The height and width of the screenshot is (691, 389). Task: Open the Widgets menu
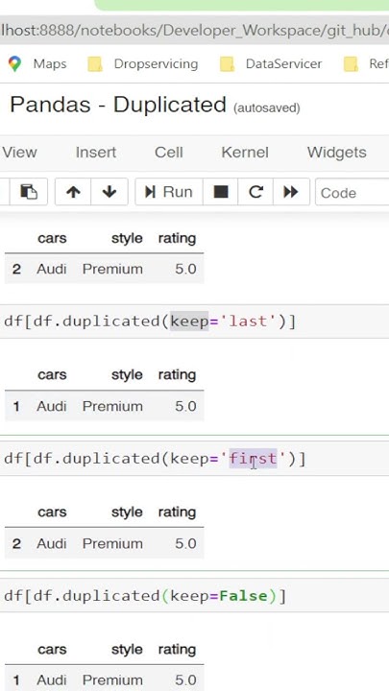click(336, 153)
